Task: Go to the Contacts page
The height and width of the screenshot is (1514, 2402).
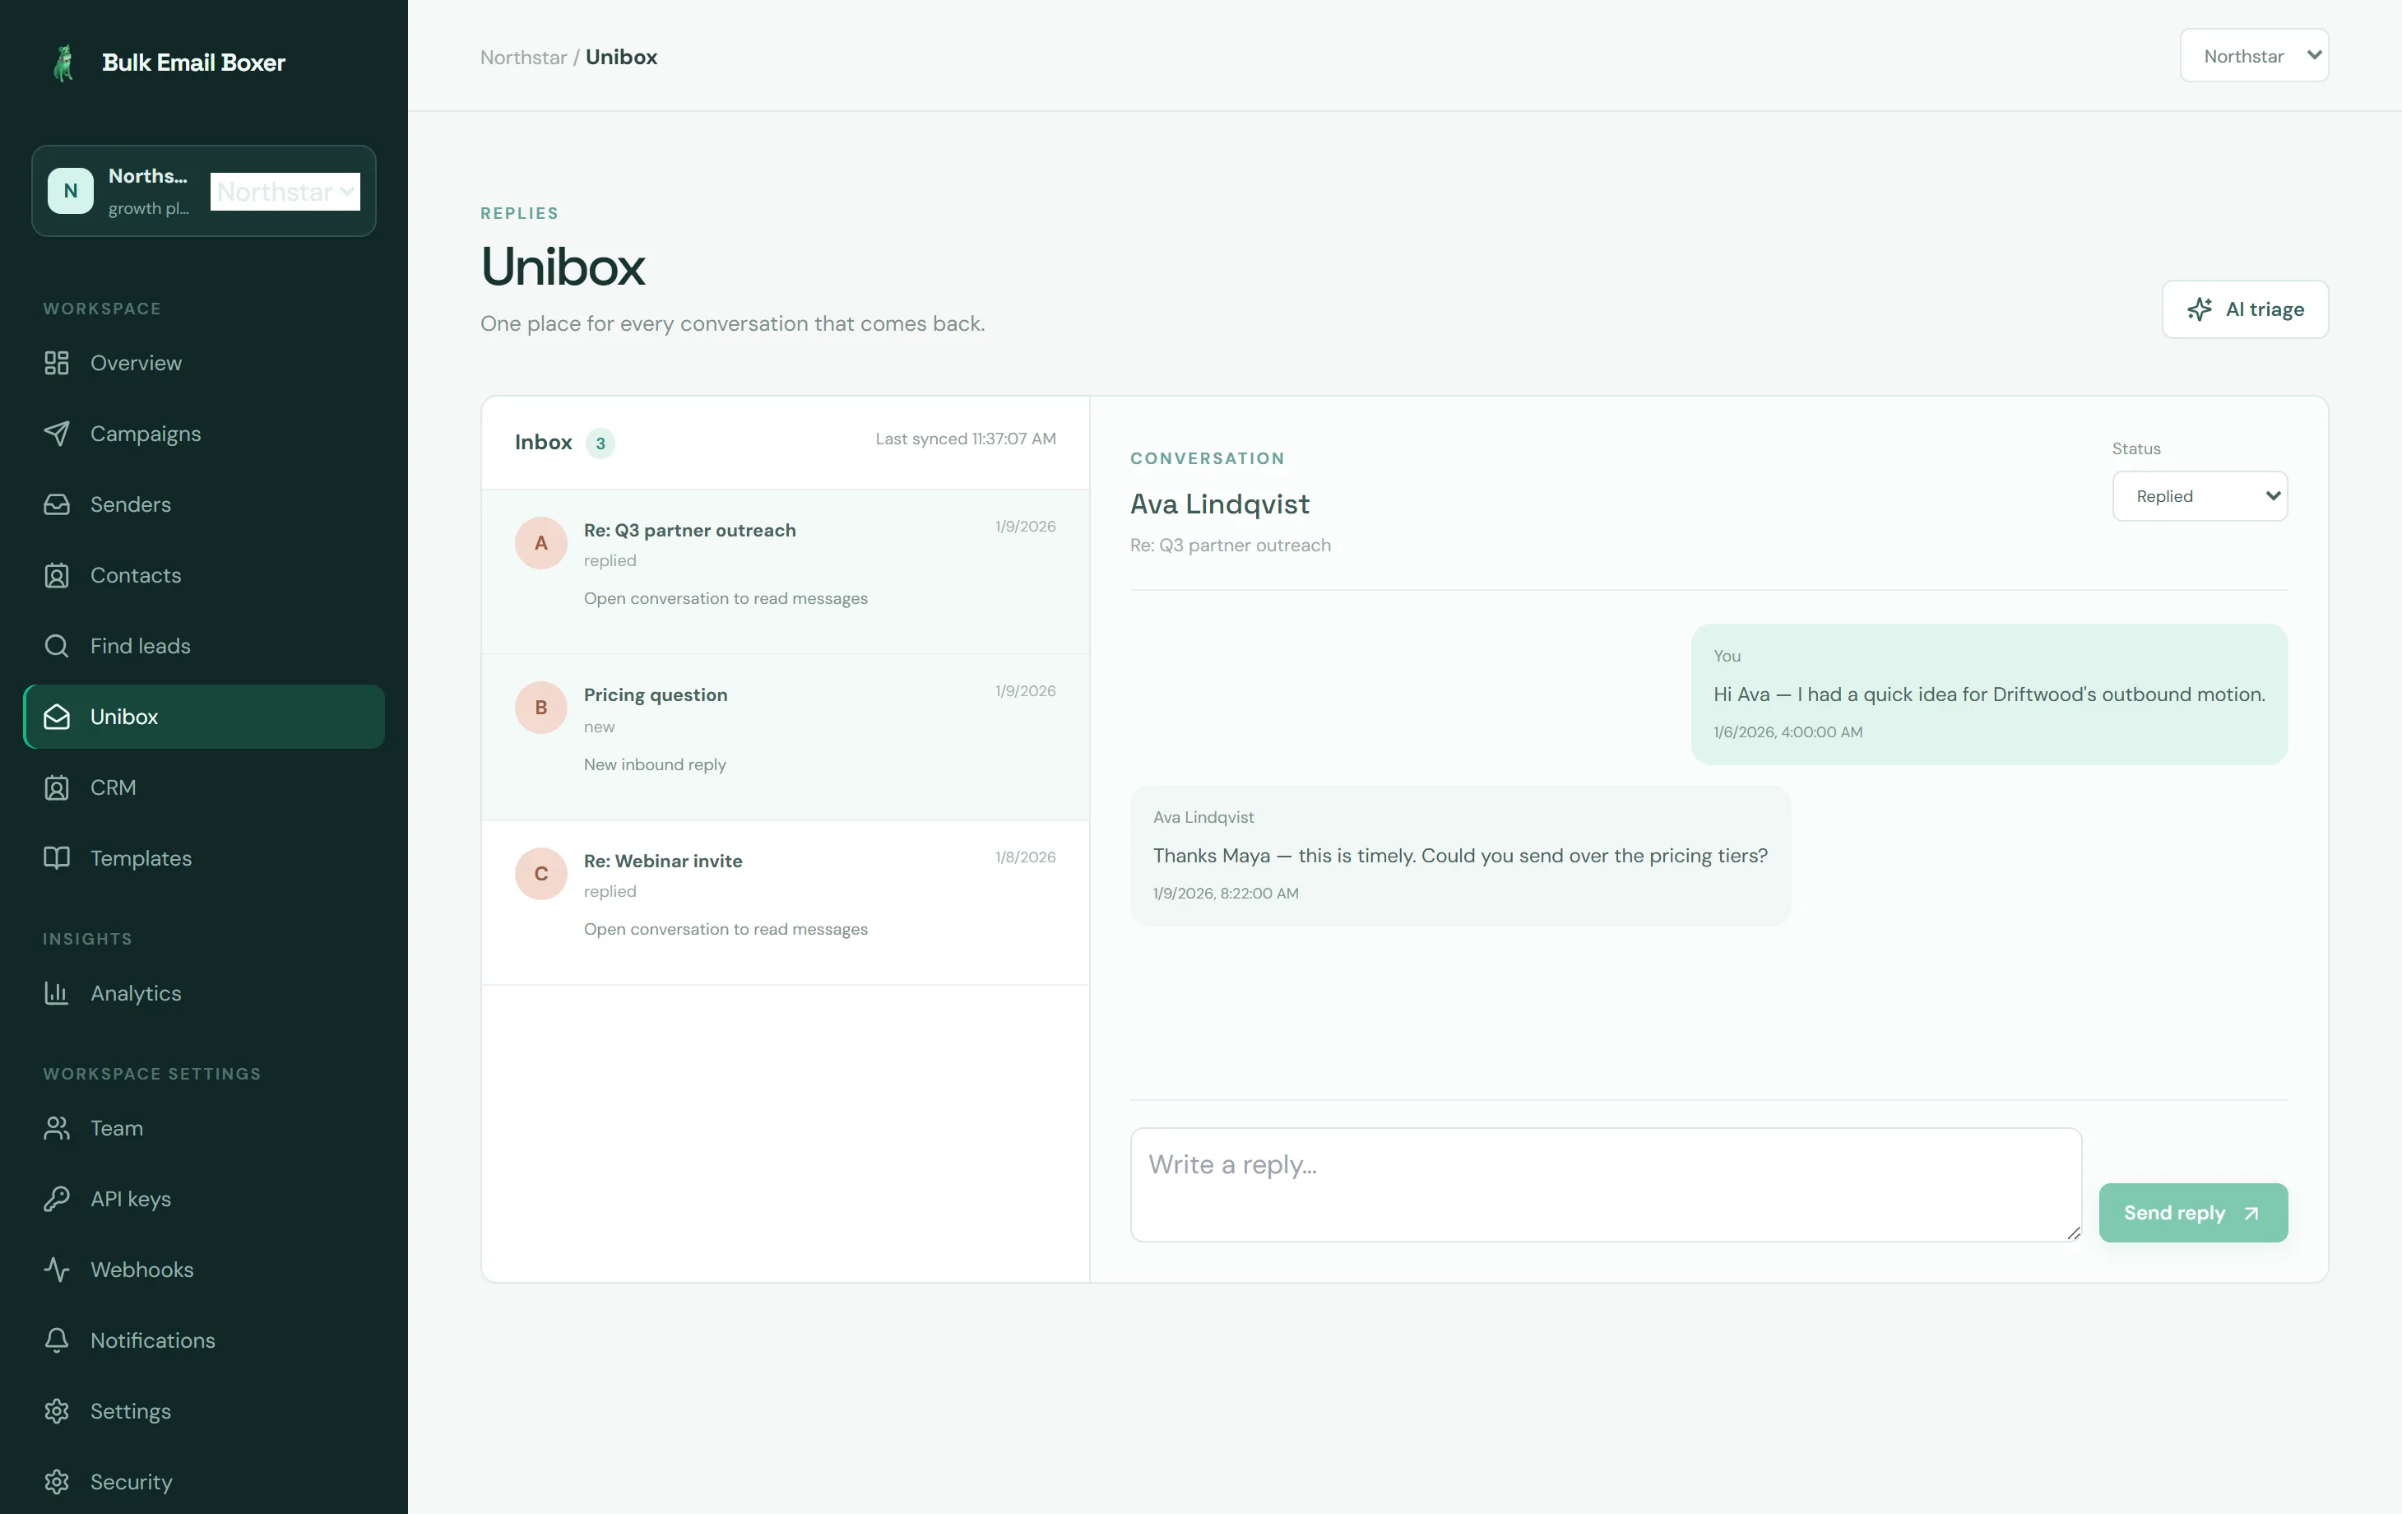Action: click(203, 576)
